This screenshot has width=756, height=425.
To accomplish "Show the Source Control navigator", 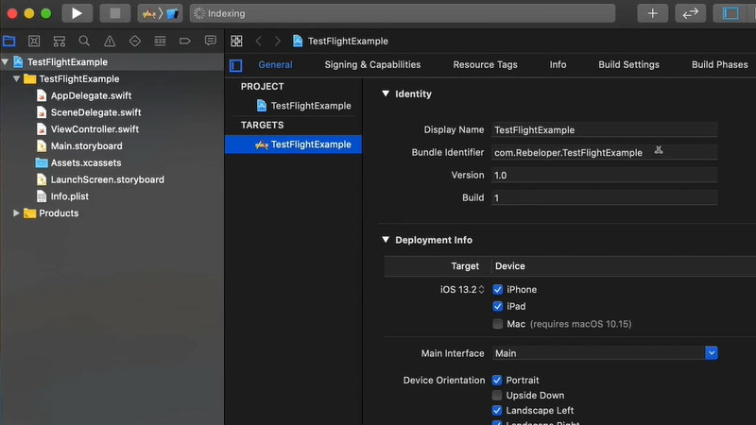I will pyautogui.click(x=34, y=41).
